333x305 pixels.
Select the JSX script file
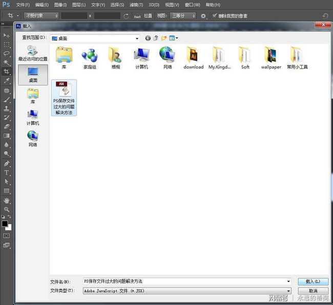[x=64, y=98]
